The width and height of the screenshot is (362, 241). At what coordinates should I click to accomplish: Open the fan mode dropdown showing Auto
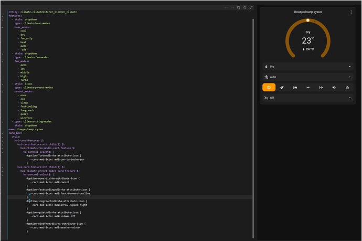(x=308, y=77)
